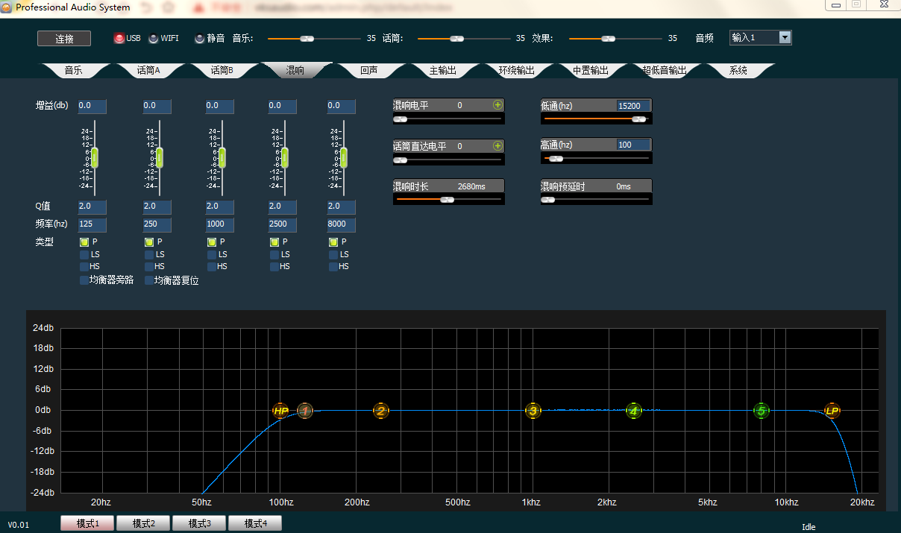This screenshot has height=533, width=901.
Task: Select preset 模式1
Action: (x=87, y=523)
